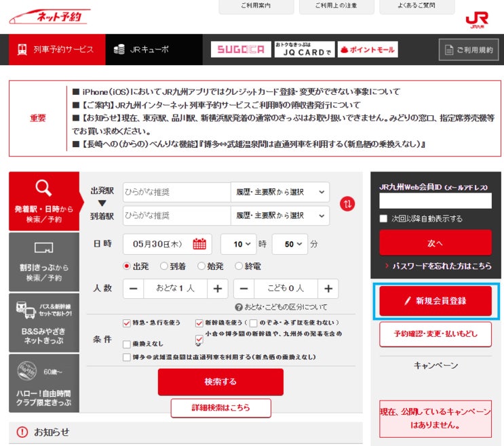The image size is (504, 446).
Task: Open the minute dropdown showing 50
Action: (x=290, y=244)
